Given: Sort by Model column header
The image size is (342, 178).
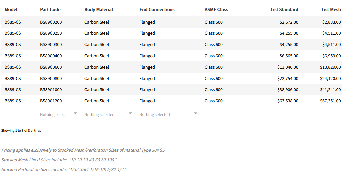Looking at the screenshot, I should pos(11,10).
